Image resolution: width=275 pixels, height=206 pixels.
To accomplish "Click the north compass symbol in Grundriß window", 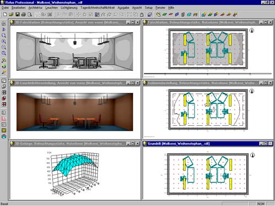I will 252,155.
